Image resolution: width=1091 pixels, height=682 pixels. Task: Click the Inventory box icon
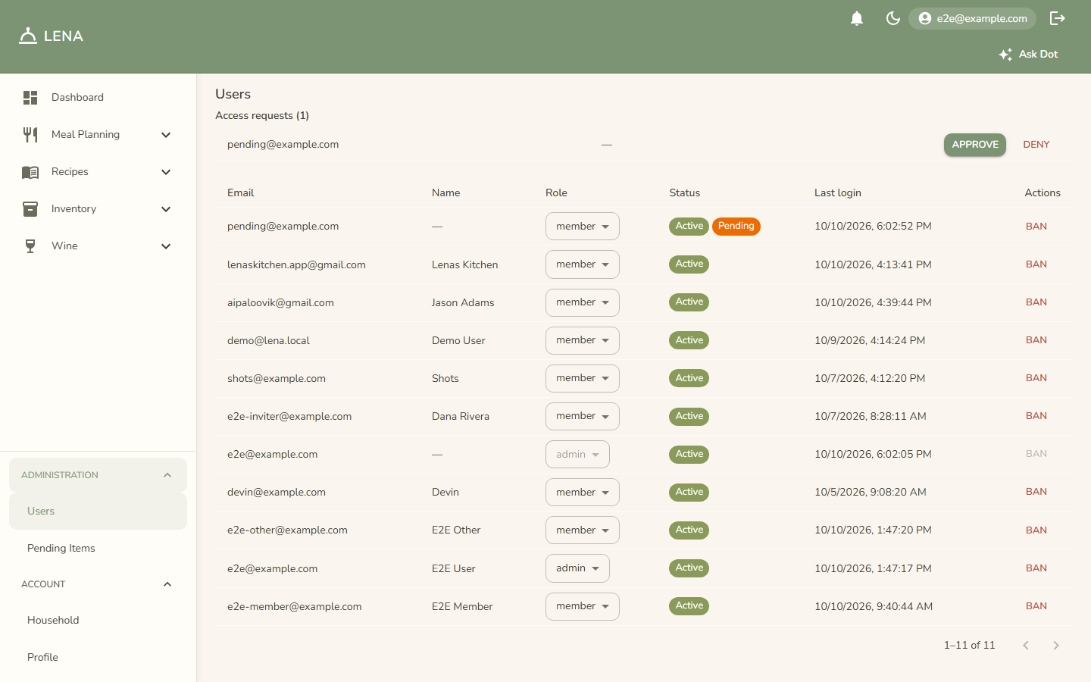[x=30, y=209]
